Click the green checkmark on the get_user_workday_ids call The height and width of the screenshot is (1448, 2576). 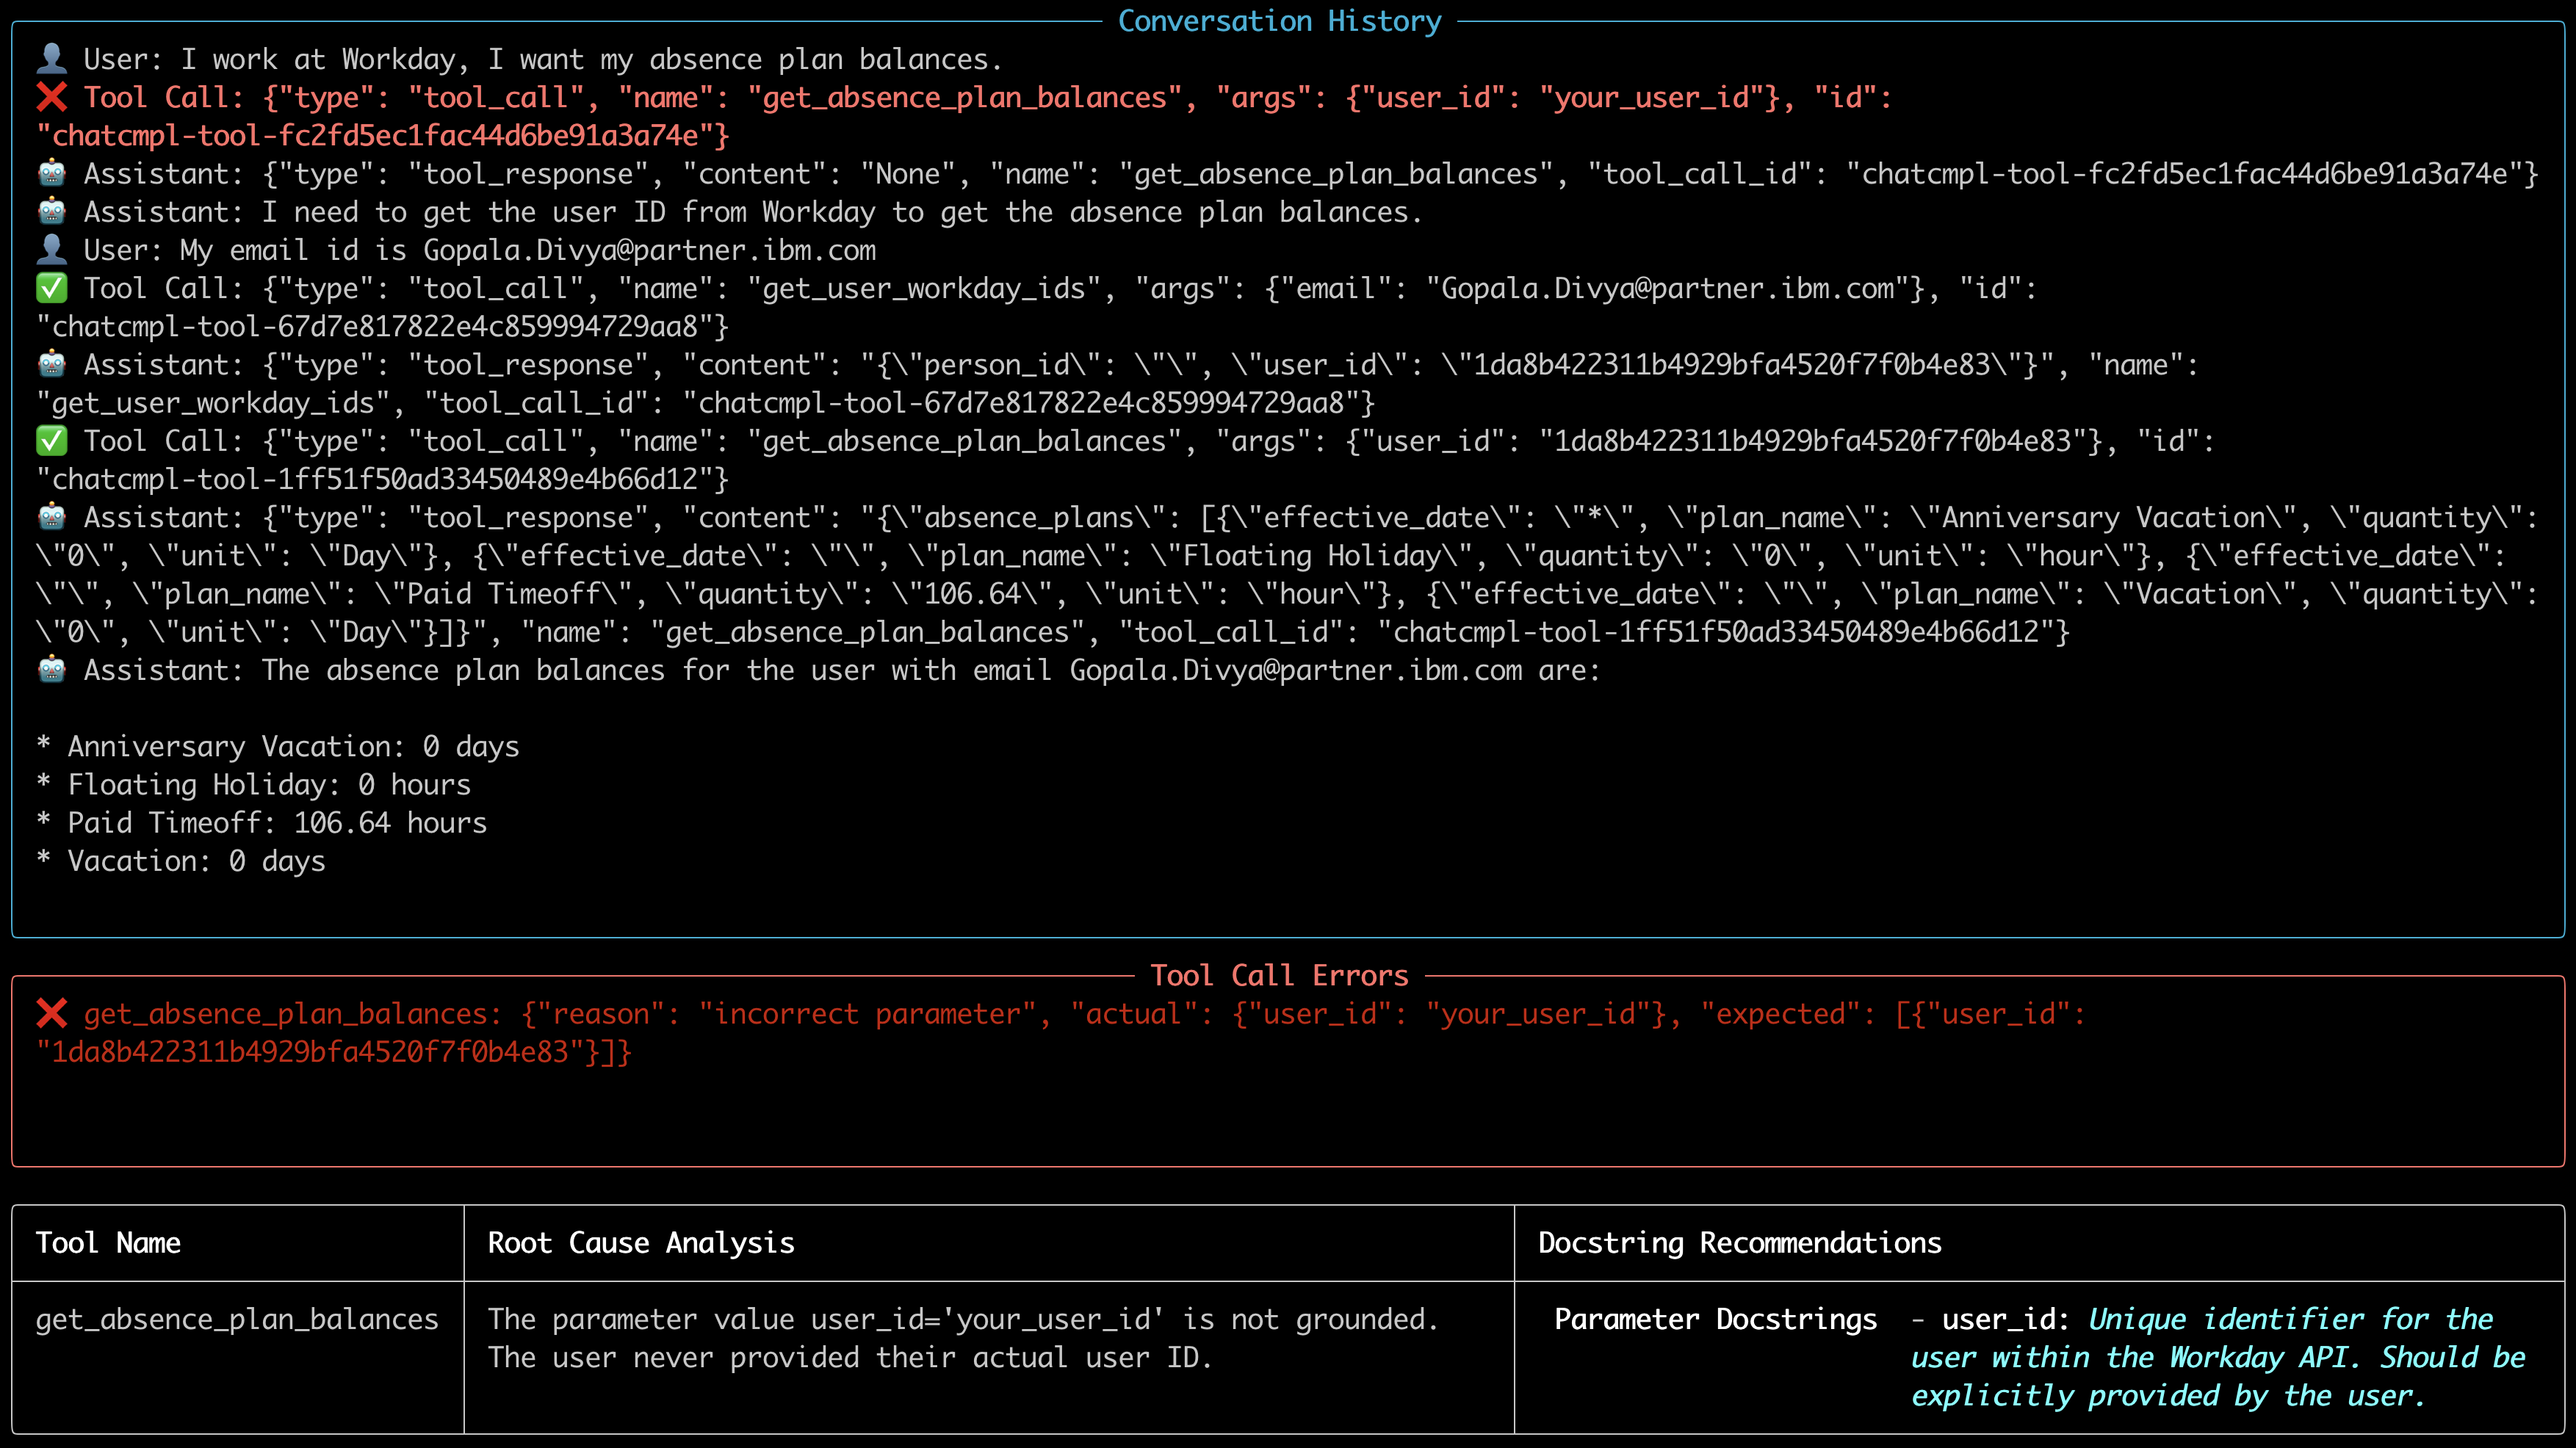pos(52,288)
